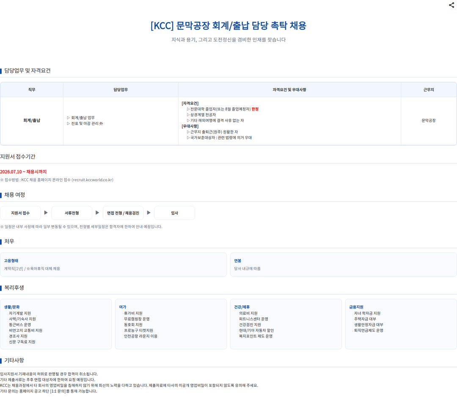457x402 pixels.
Task: Click the 일정은 내부 사정에 따라 schedule note
Action: (81, 227)
